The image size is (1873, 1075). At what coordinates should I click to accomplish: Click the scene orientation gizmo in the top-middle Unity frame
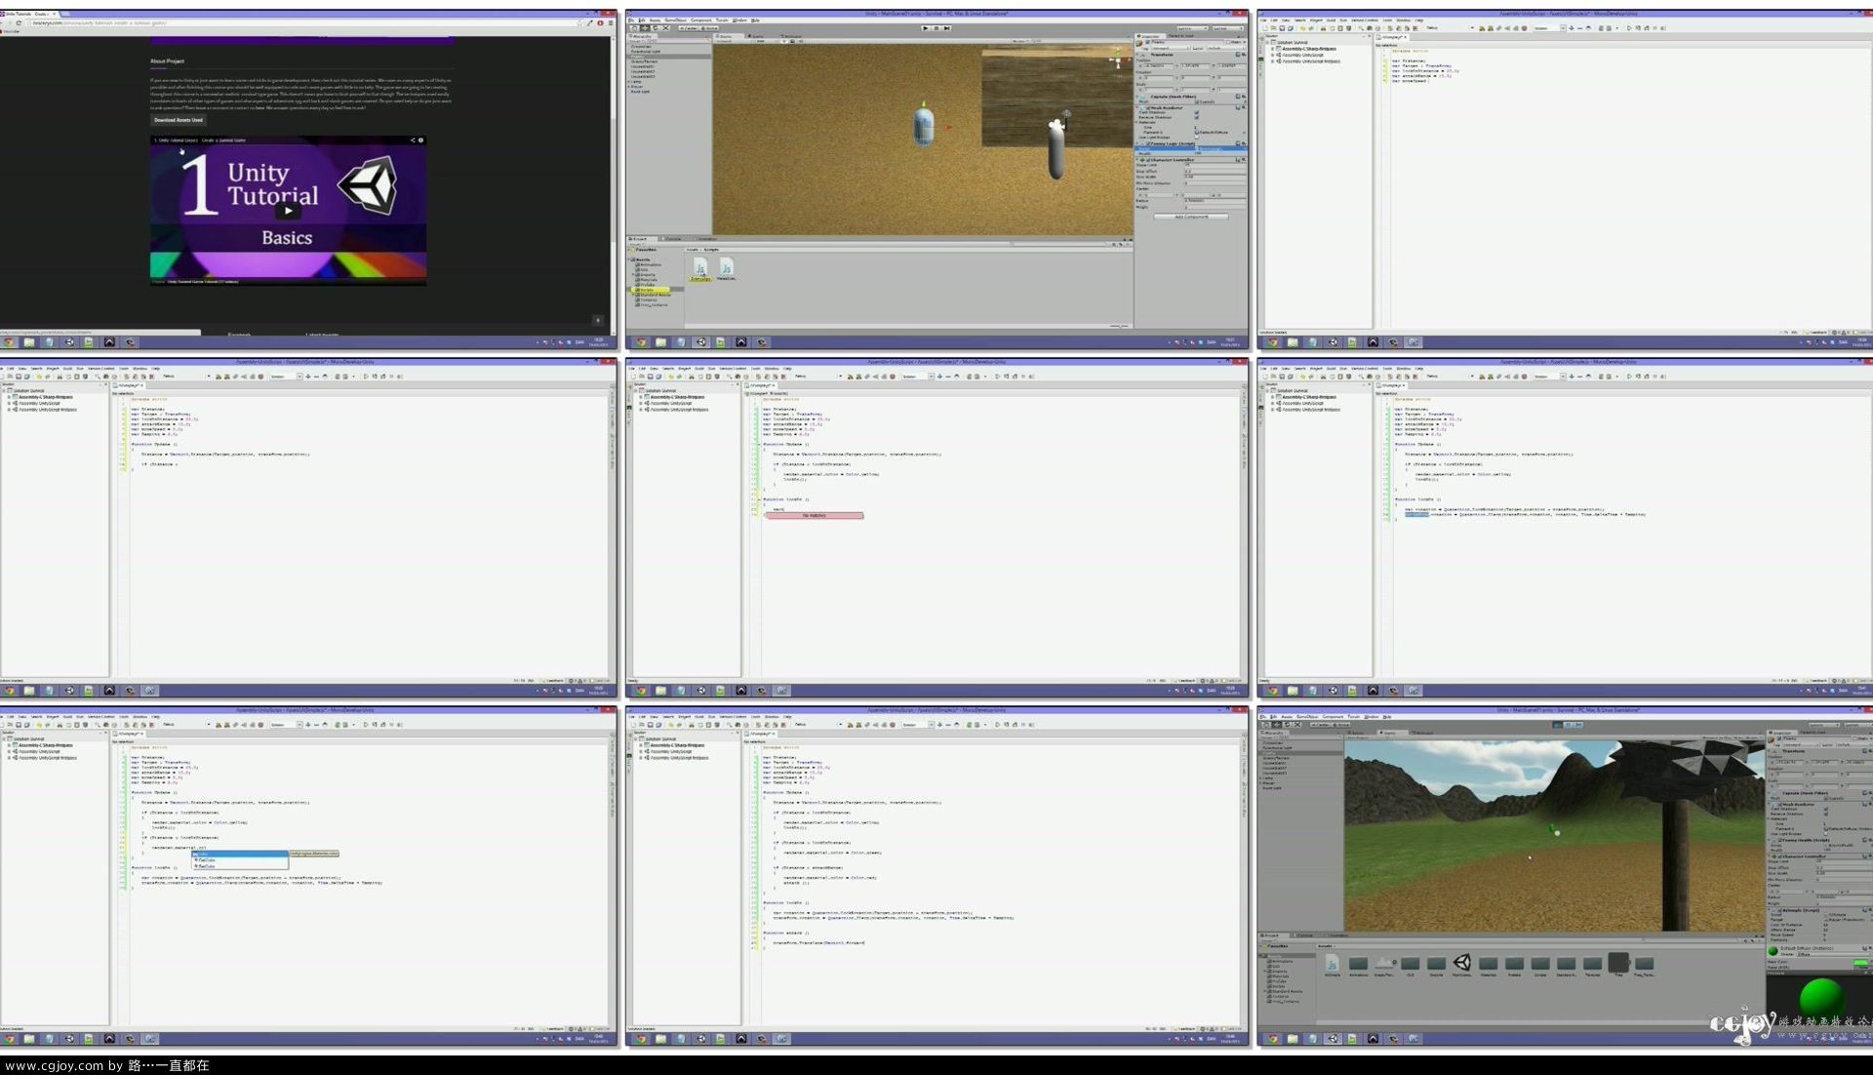1118,60
